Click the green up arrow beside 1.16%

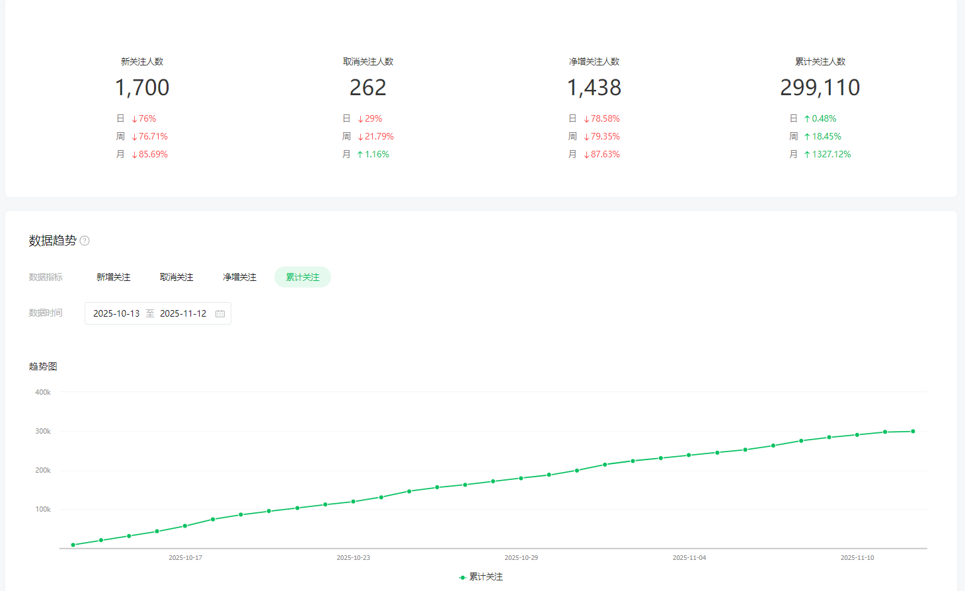click(x=360, y=155)
